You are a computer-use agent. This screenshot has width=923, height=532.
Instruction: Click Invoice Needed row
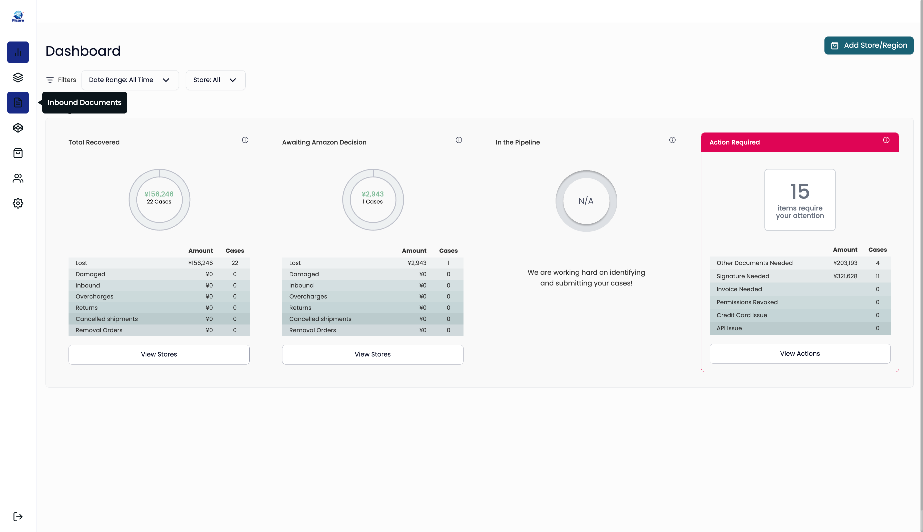pyautogui.click(x=800, y=289)
